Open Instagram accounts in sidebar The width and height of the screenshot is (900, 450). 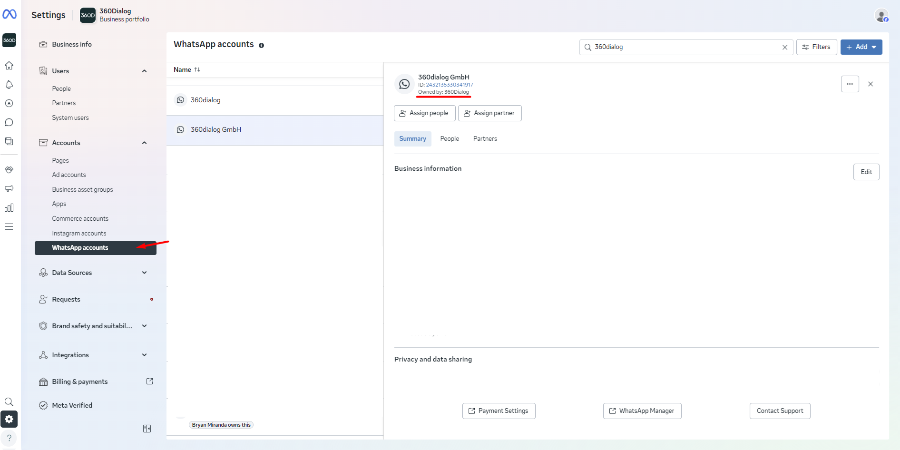coord(79,233)
